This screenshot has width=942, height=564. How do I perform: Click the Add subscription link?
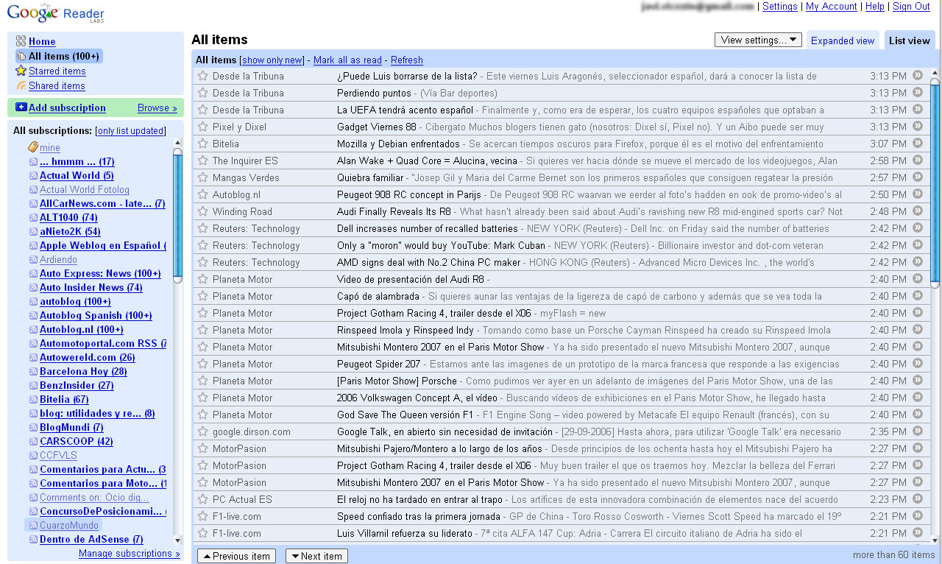tap(67, 107)
